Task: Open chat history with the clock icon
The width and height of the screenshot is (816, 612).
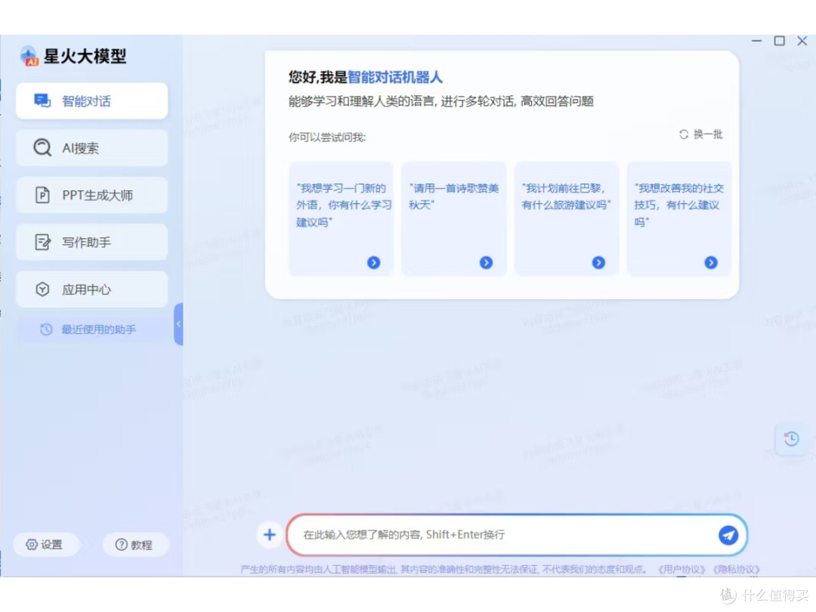Action: 792,439
